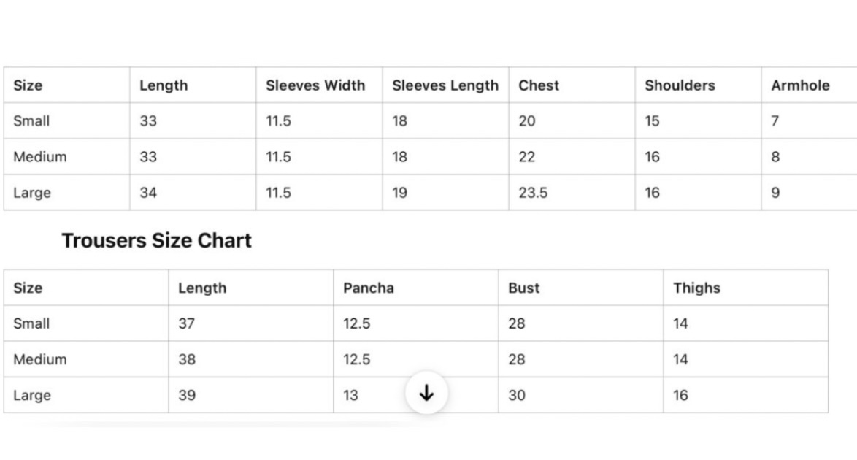
Task: Click the Large chest value 23.5
Action: click(x=533, y=193)
